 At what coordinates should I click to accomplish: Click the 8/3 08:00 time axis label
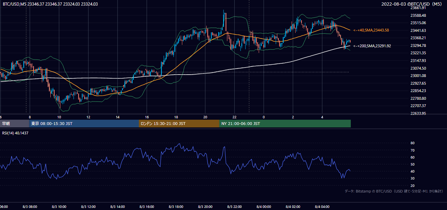pos(30,207)
